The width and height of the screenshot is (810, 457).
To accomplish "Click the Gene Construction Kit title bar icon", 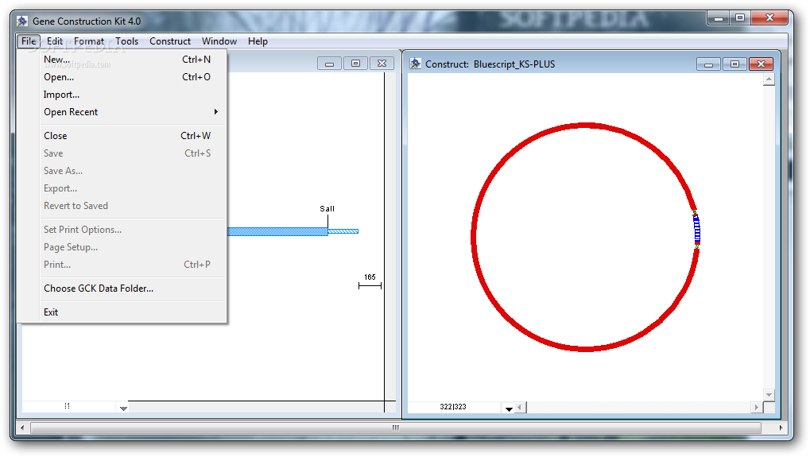I will tap(22, 21).
